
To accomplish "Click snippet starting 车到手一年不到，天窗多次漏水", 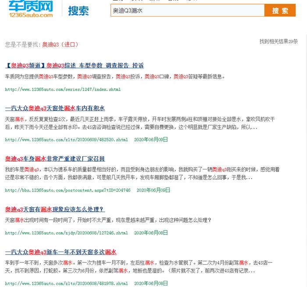I will coord(139,267).
